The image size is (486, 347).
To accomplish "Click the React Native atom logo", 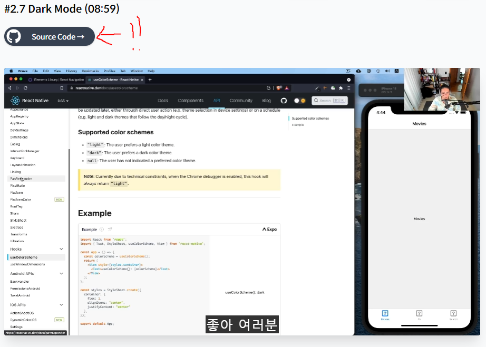I will point(15,101).
